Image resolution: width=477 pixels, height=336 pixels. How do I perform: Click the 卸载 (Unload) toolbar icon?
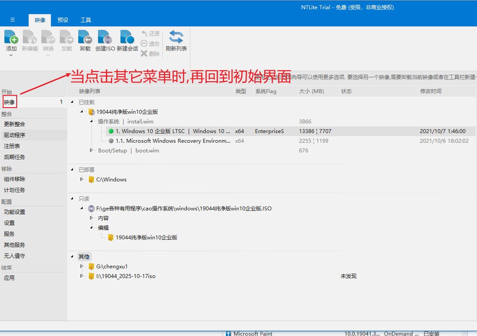coord(85,37)
